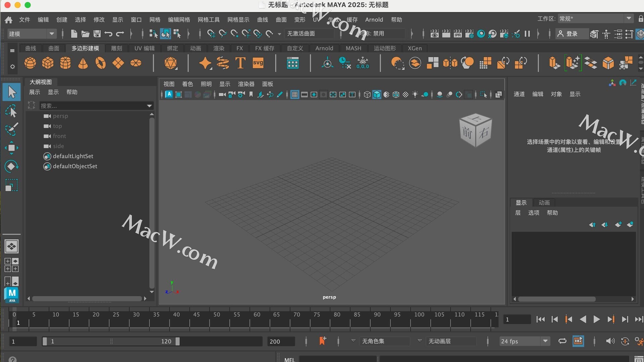Toggle the viewport grid display

pyautogui.click(x=294, y=95)
